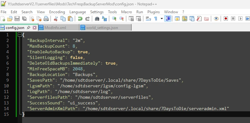Open the File menu
This screenshot has height=123, width=250.
[3, 12]
